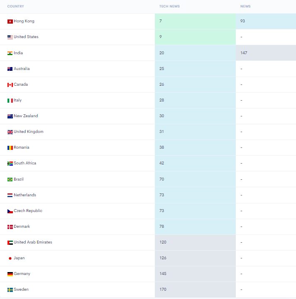Image resolution: width=296 pixels, height=299 pixels.
Task: Click the Canada flag icon
Action: click(x=10, y=84)
